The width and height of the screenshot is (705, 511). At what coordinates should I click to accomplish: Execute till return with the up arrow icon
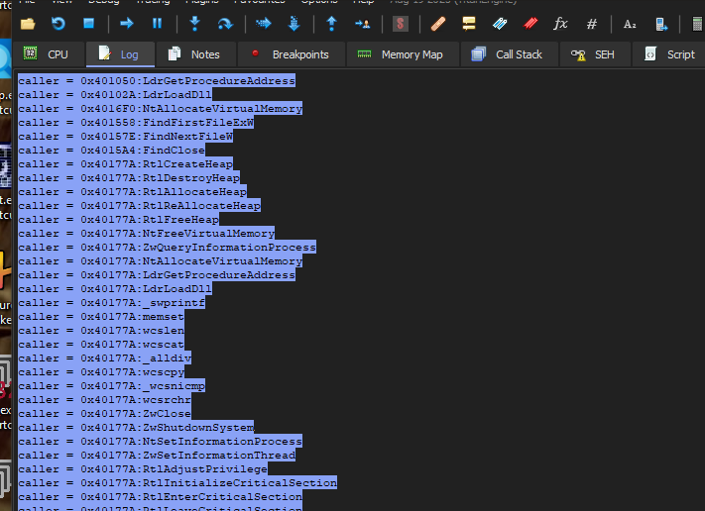click(331, 24)
